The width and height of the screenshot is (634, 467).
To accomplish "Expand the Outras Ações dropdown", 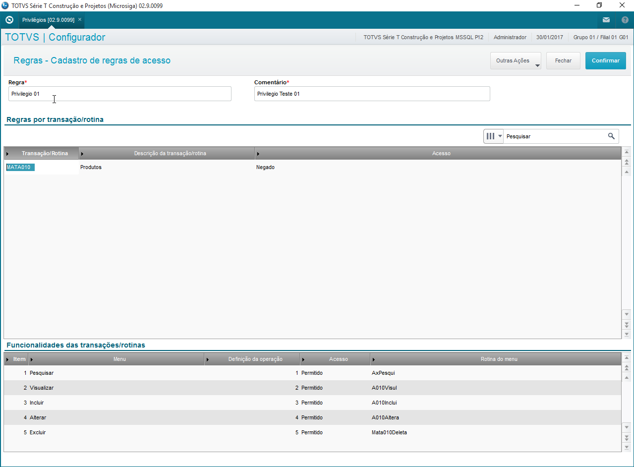I will click(x=516, y=60).
